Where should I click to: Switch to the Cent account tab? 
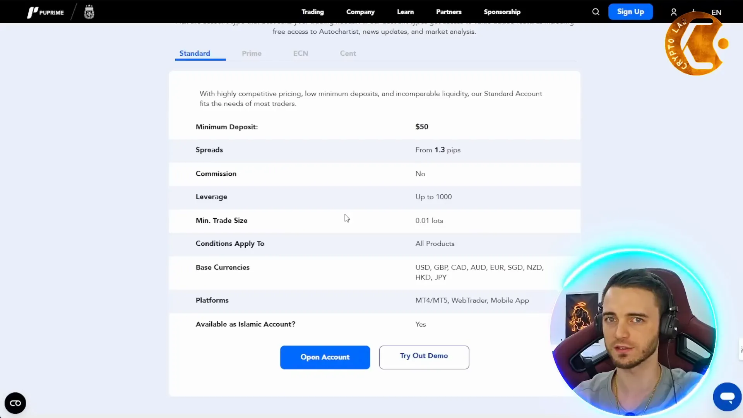348,53
